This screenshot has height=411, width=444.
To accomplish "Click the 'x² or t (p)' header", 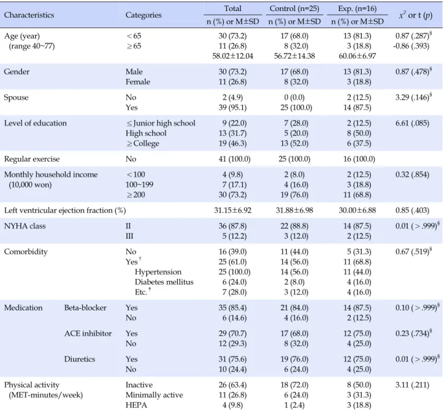I will coord(416,15).
